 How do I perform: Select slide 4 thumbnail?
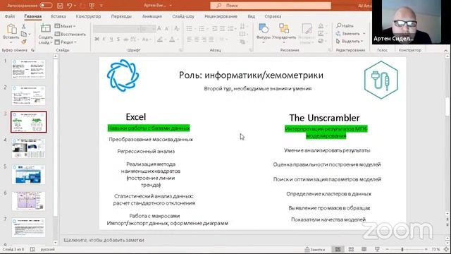(x=28, y=148)
